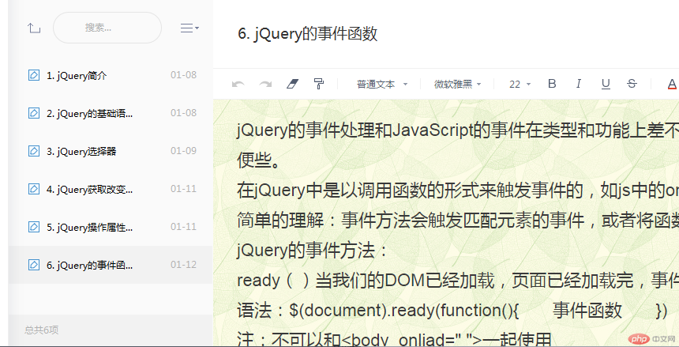Go up one folder level icon

34,28
